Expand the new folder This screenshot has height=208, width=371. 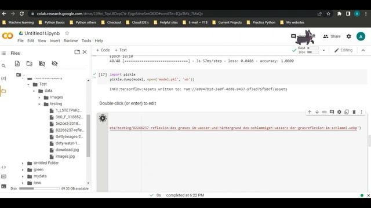click(x=23, y=183)
